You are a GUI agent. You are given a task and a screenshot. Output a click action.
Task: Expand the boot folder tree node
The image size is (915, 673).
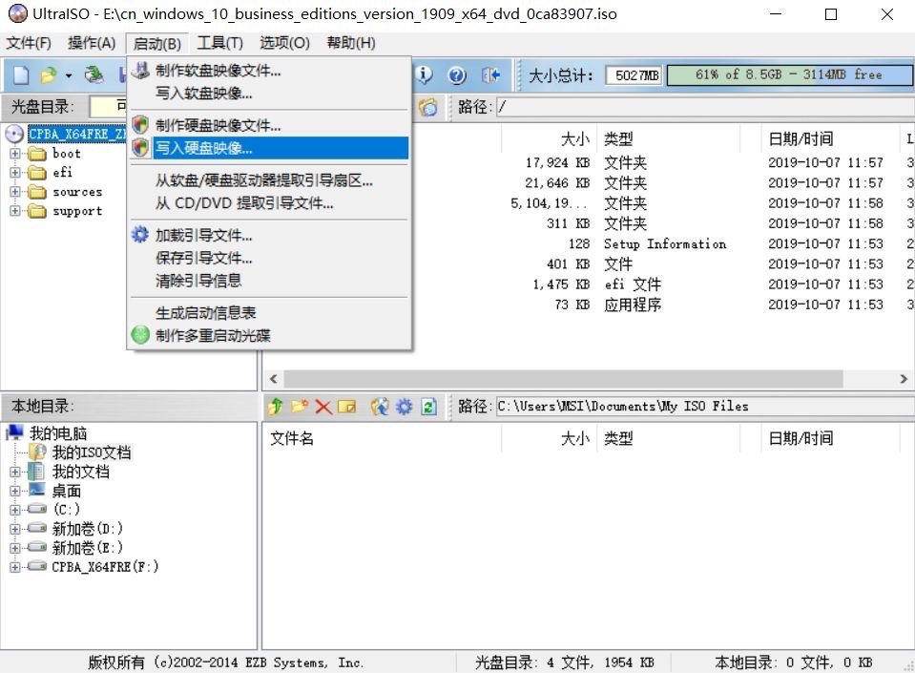(15, 154)
